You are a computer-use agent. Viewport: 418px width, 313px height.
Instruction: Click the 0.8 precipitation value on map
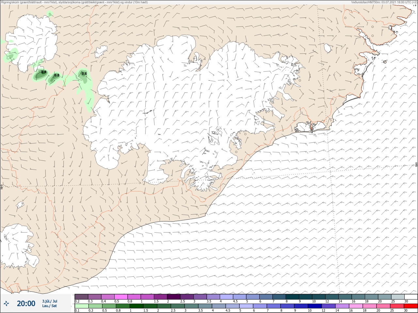(57, 75)
